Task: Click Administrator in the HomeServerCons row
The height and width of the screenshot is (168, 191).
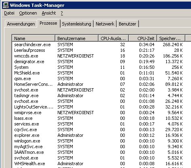Action: [70, 84]
